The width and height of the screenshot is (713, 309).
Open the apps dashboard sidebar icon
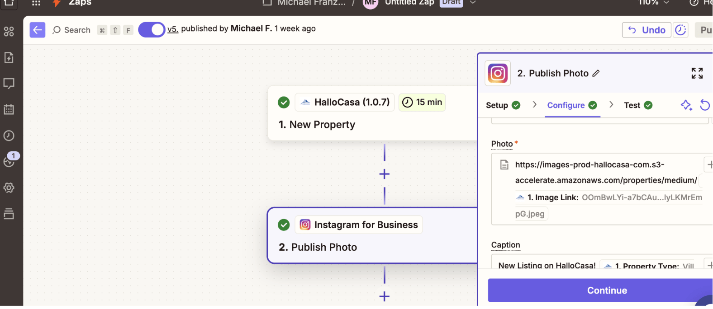point(9,31)
